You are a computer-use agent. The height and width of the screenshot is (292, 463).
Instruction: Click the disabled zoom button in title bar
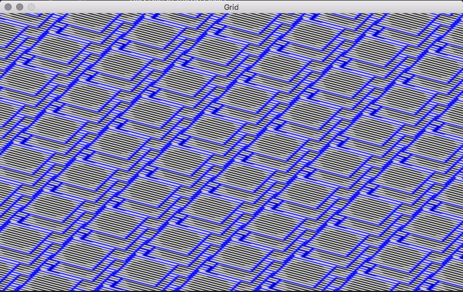click(31, 7)
